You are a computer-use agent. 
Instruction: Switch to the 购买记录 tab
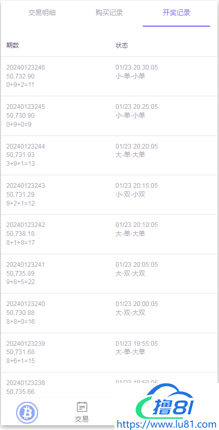(109, 13)
